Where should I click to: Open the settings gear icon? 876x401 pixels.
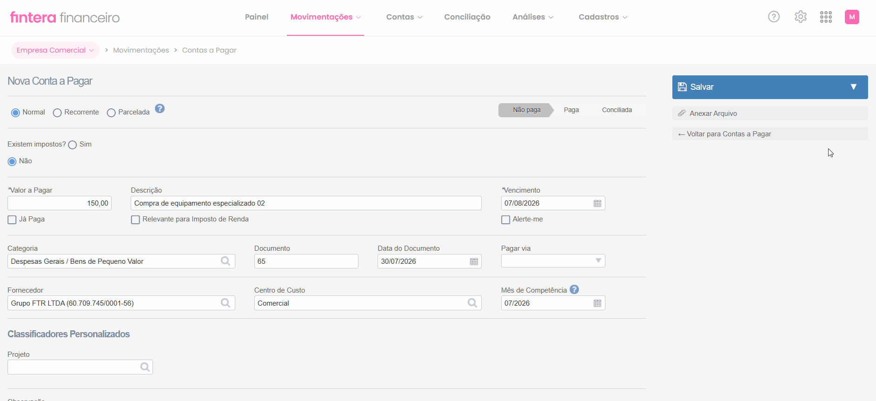click(800, 17)
